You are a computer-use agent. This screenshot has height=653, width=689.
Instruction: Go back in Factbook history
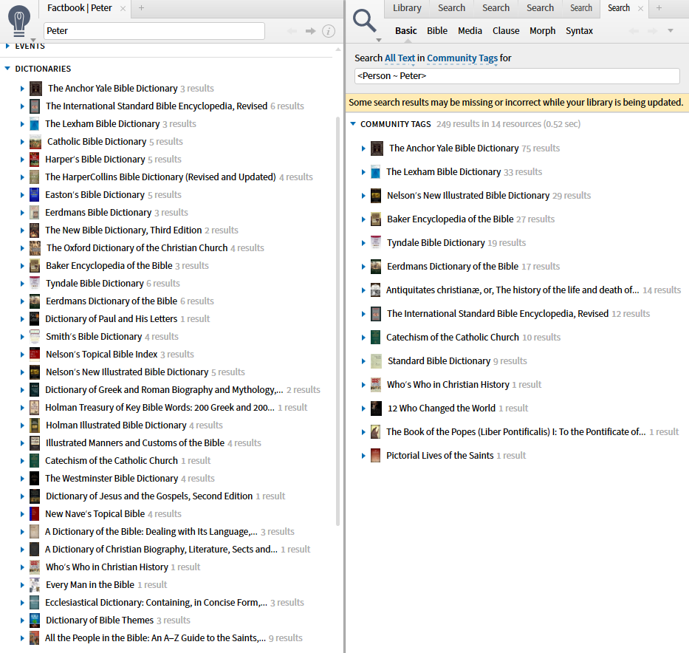point(292,31)
